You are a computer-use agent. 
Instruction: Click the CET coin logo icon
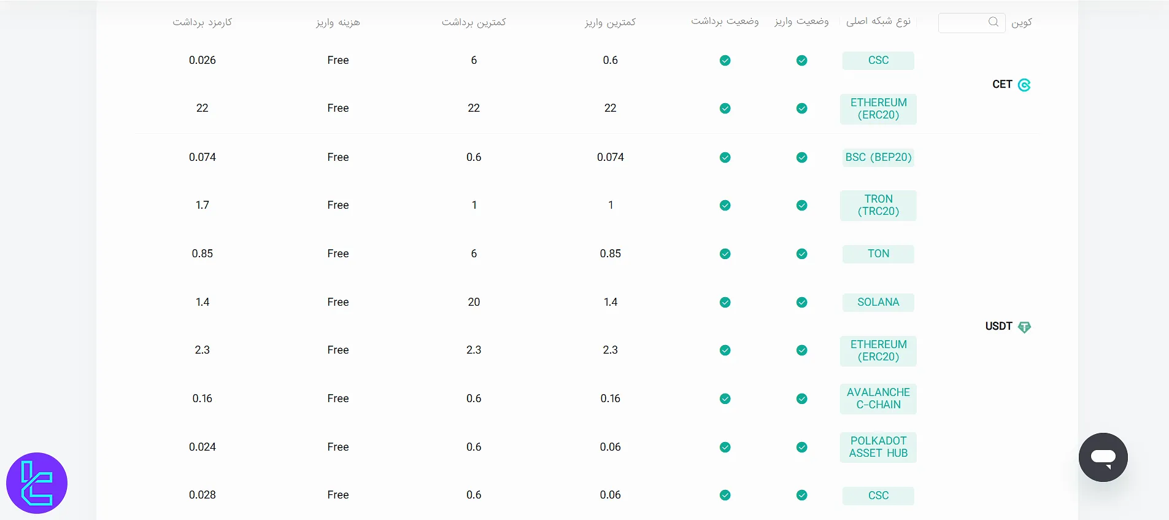[1024, 85]
